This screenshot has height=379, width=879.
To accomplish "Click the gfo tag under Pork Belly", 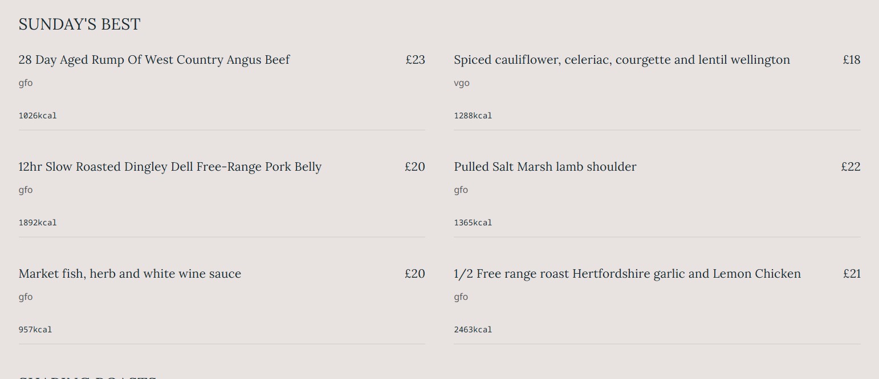I will [x=26, y=190].
